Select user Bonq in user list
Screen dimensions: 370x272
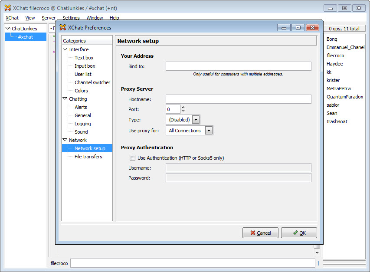[332, 39]
